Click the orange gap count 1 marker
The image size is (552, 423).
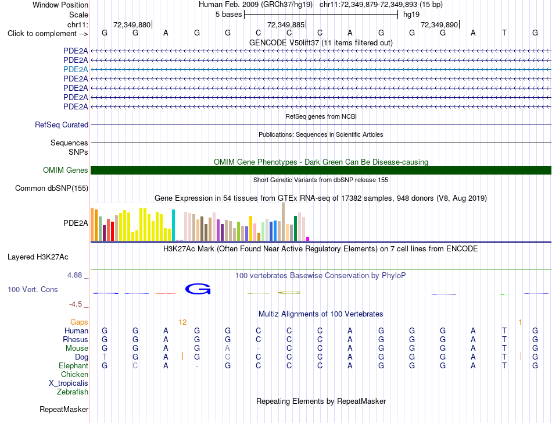(520, 322)
